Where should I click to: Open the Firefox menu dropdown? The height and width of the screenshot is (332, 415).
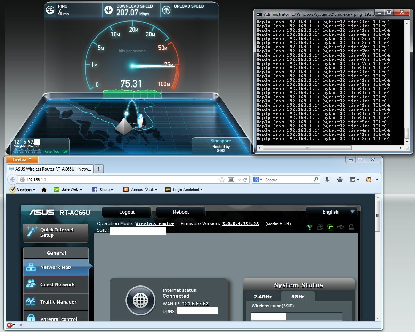click(22, 159)
